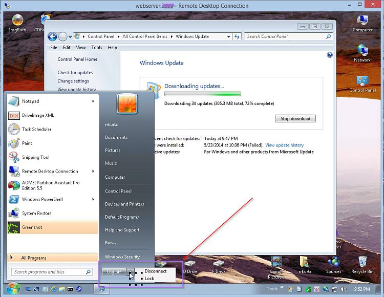Open the D Drive desktop shortcut

click(x=190, y=267)
